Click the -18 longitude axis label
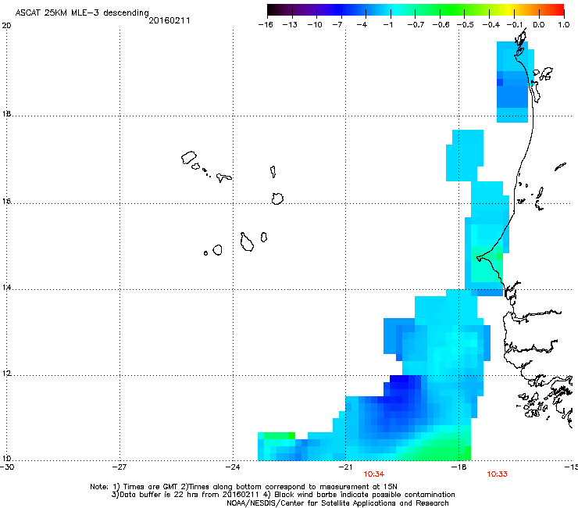The width and height of the screenshot is (578, 508). point(459,467)
